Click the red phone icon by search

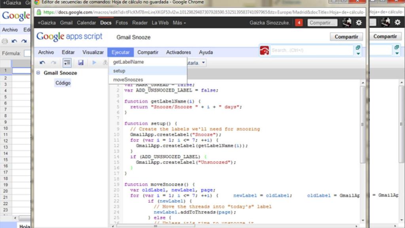[x=264, y=50]
